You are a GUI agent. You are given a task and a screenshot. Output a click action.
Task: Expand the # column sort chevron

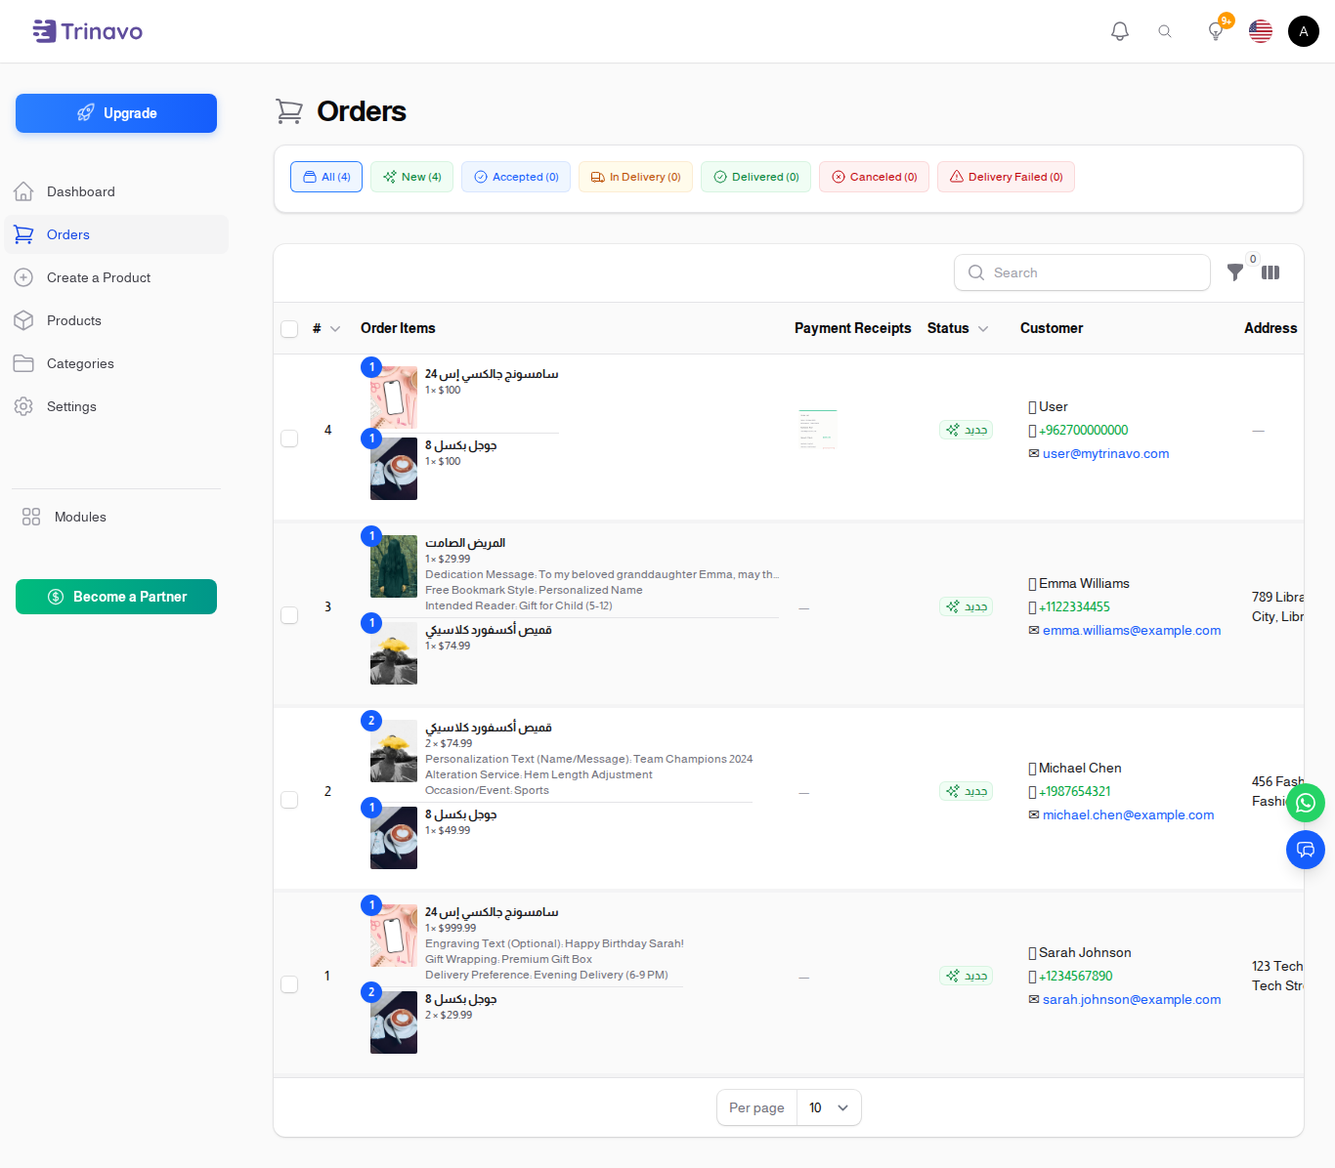point(335,329)
